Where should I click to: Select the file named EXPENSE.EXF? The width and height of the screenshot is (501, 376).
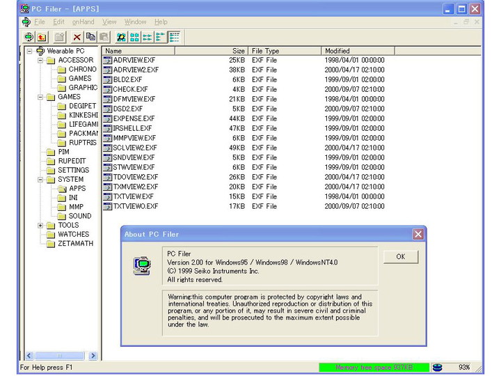tap(134, 118)
